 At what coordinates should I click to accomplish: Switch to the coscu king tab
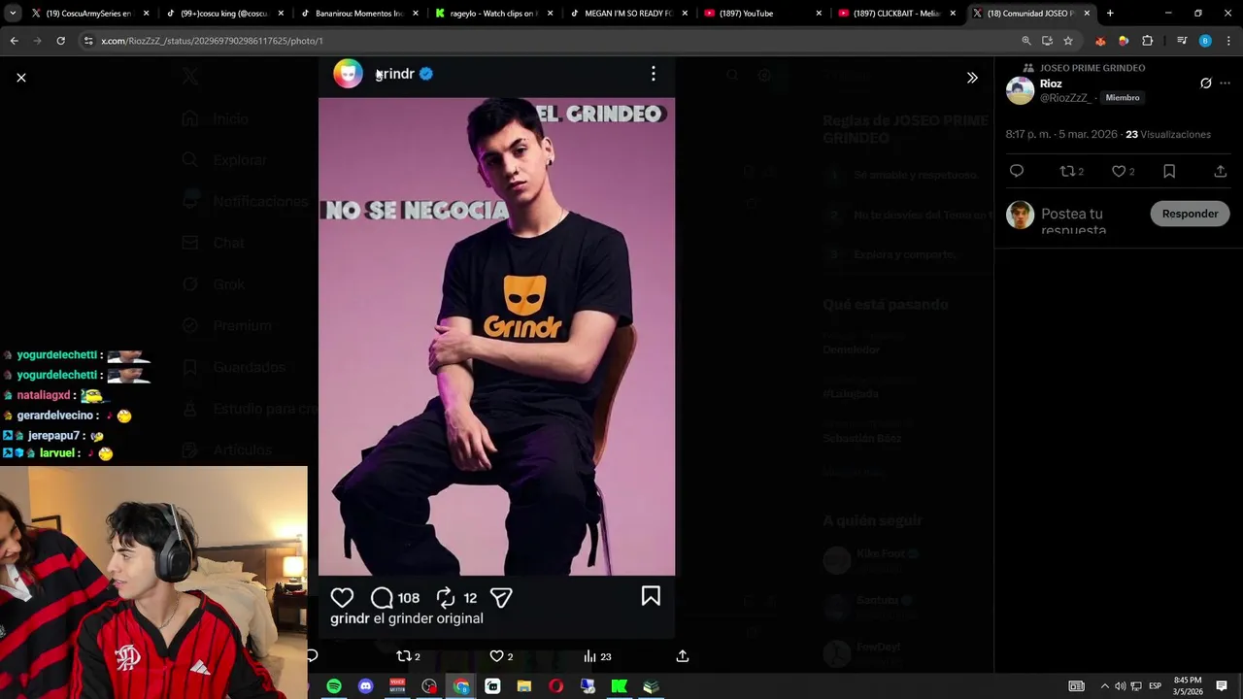tap(224, 14)
